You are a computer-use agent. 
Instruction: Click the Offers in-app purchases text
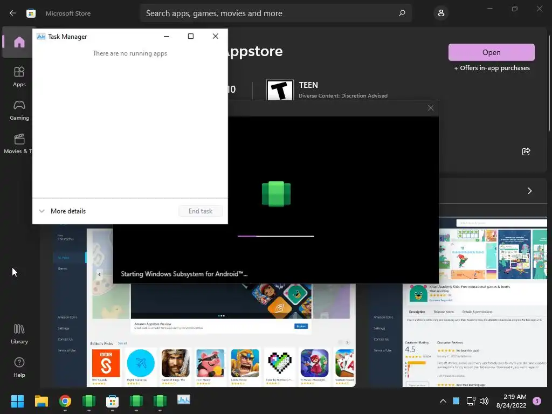(492, 68)
